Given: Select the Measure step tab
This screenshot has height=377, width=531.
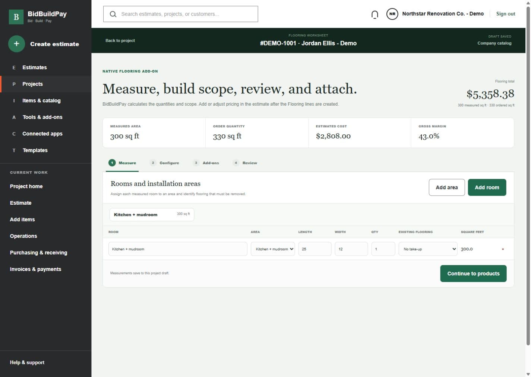Looking at the screenshot, I should pos(122,163).
